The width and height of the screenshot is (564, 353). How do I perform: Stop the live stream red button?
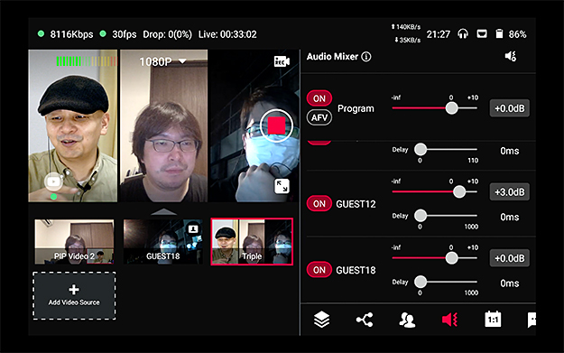(x=276, y=125)
